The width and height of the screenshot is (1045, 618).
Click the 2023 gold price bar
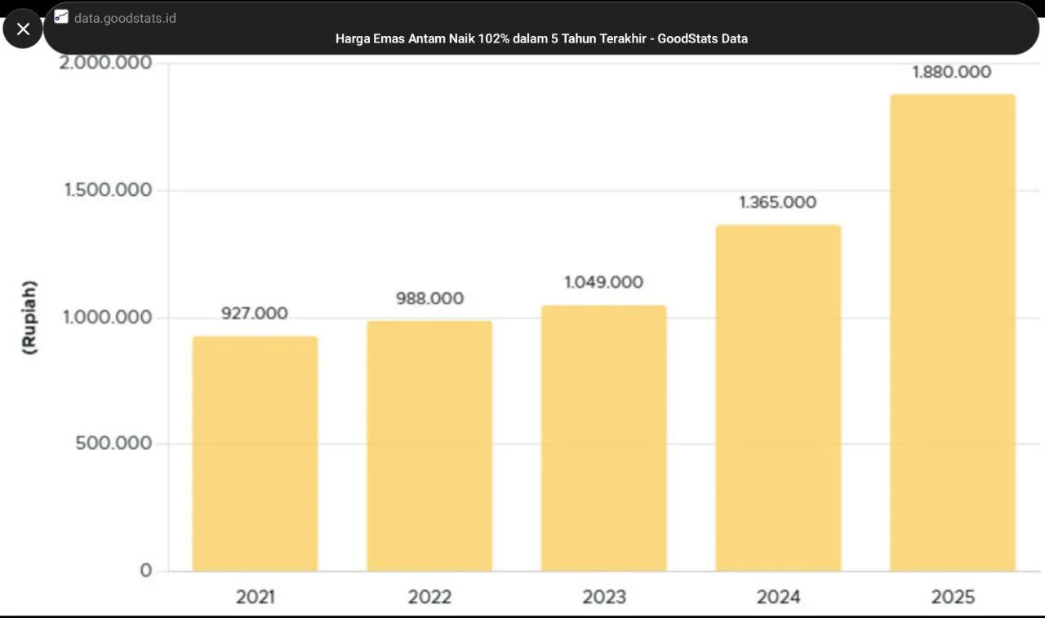coord(603,438)
